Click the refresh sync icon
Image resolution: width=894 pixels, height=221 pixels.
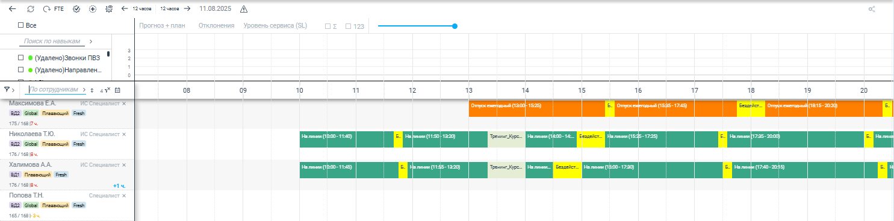[31, 9]
